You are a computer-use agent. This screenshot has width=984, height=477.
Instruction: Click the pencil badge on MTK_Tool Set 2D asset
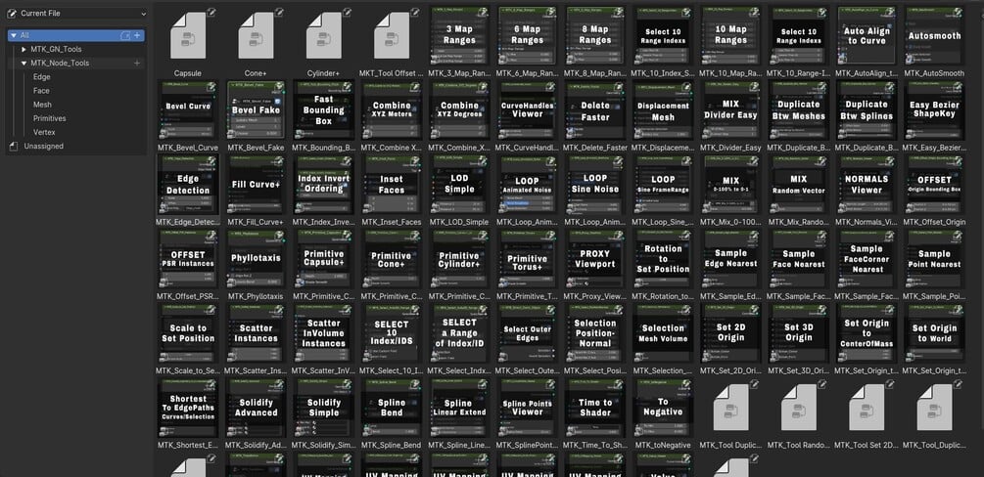(889, 383)
